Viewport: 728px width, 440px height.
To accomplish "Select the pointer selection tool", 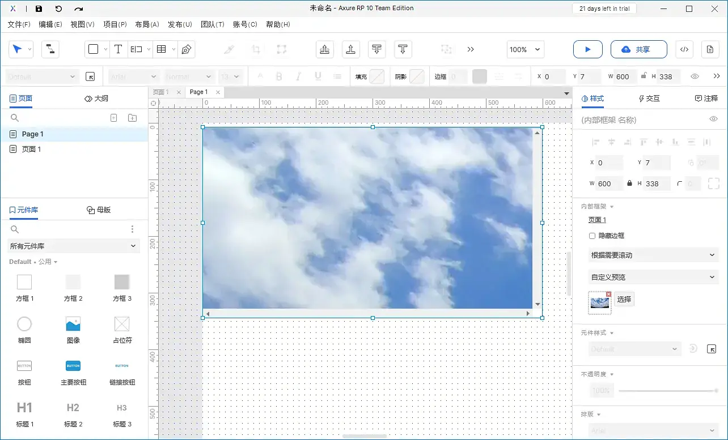I will pyautogui.click(x=17, y=49).
